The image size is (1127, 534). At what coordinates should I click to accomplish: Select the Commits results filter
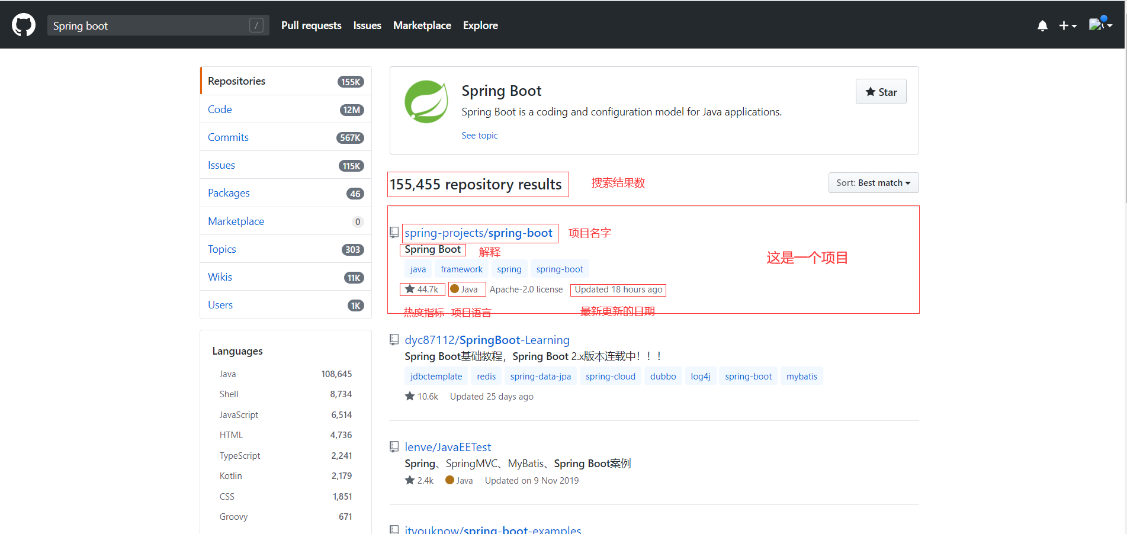[x=286, y=137]
